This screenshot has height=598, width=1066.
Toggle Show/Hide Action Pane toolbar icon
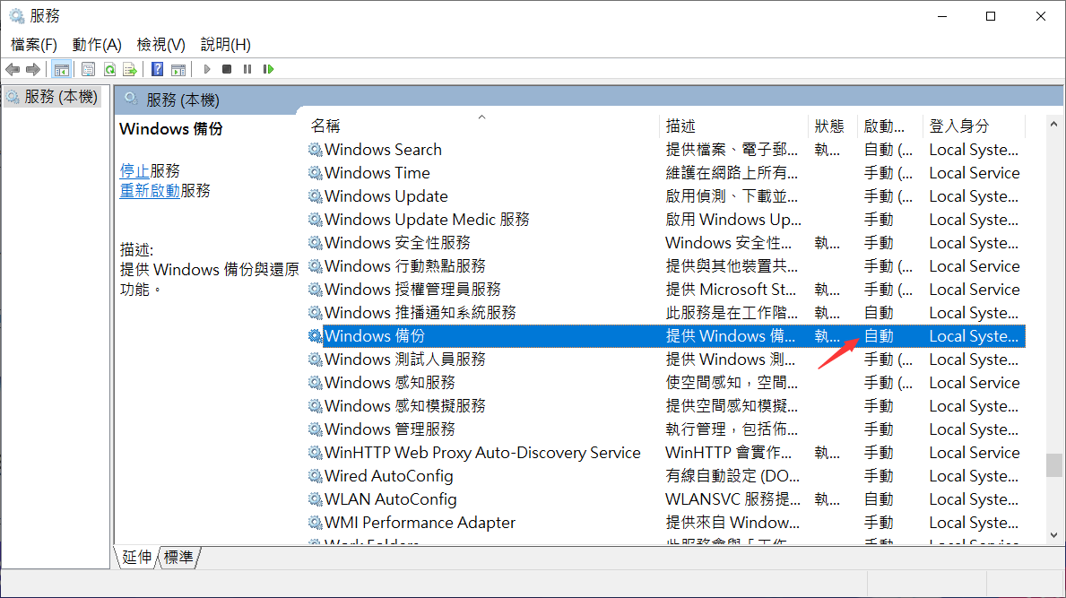click(x=178, y=69)
